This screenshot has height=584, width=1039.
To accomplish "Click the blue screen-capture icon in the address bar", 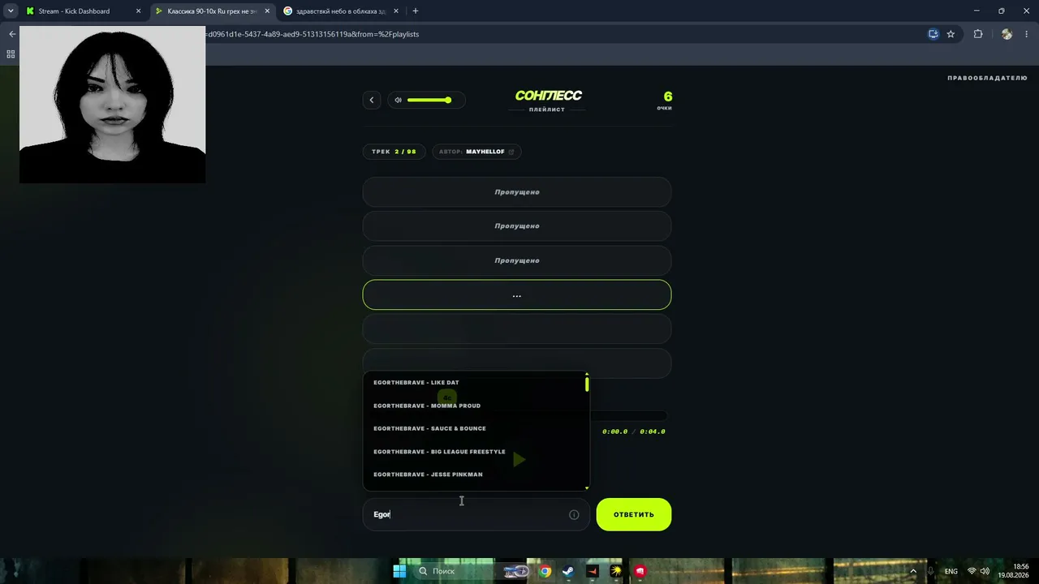I will (x=933, y=34).
